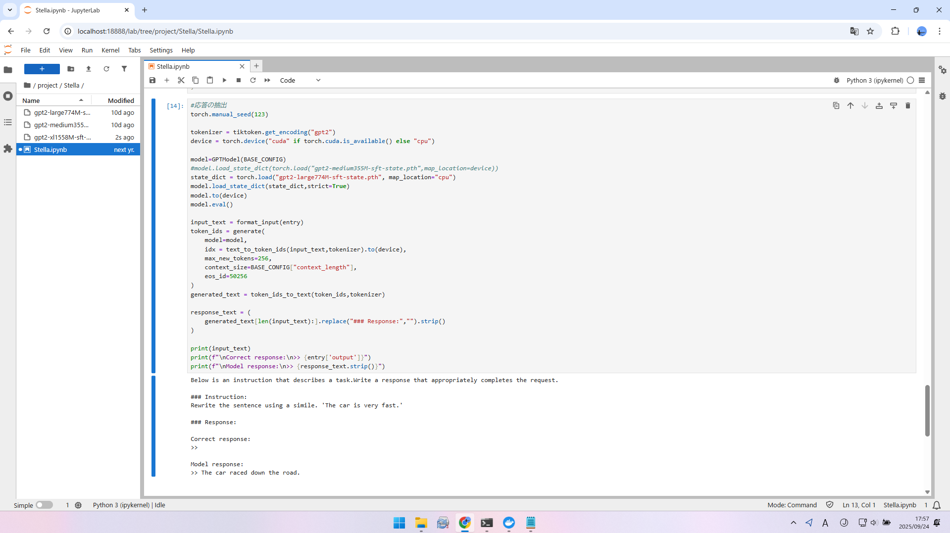This screenshot has height=533, width=950.
Task: Open the Extension Manager in left sidebar
Action: [8, 148]
